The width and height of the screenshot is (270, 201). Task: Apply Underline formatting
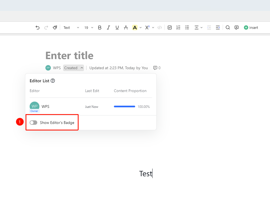tap(117, 28)
